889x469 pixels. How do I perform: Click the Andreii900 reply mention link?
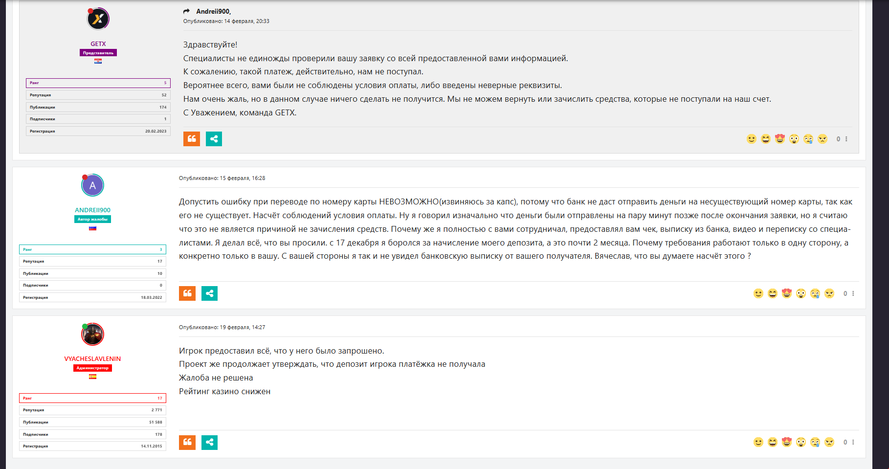(213, 11)
